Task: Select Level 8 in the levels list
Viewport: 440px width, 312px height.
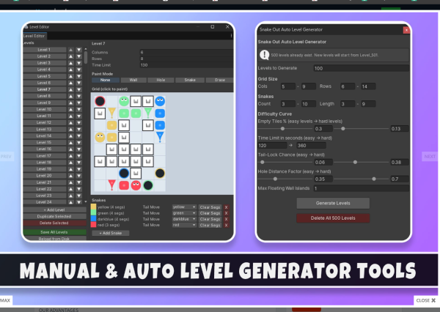Action: (x=45, y=96)
